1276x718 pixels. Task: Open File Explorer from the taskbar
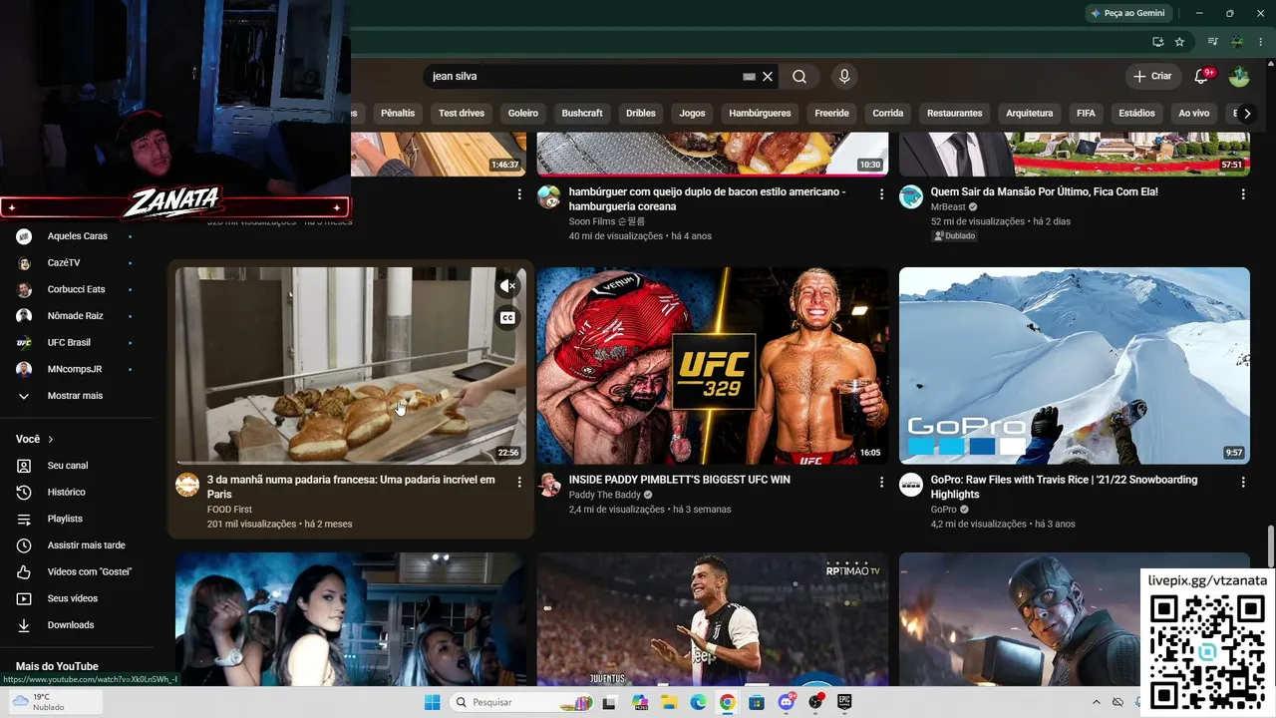coord(668,702)
